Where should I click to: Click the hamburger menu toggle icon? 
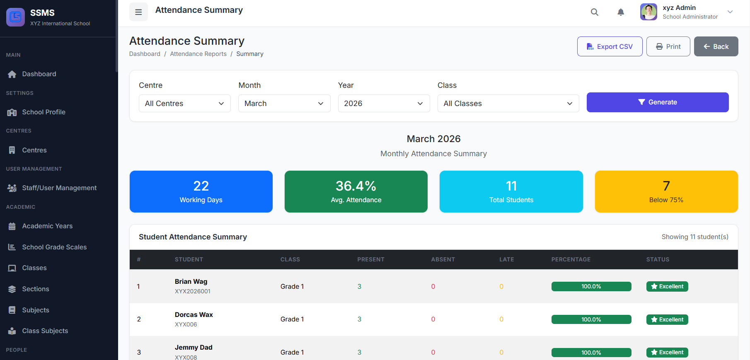click(138, 12)
